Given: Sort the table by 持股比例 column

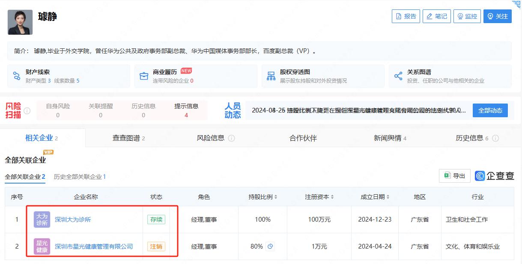Looking at the screenshot, I should (x=263, y=197).
